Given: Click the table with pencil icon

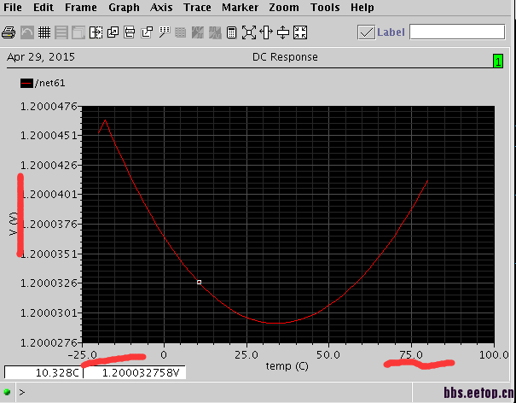Looking at the screenshot, I should pos(165,32).
